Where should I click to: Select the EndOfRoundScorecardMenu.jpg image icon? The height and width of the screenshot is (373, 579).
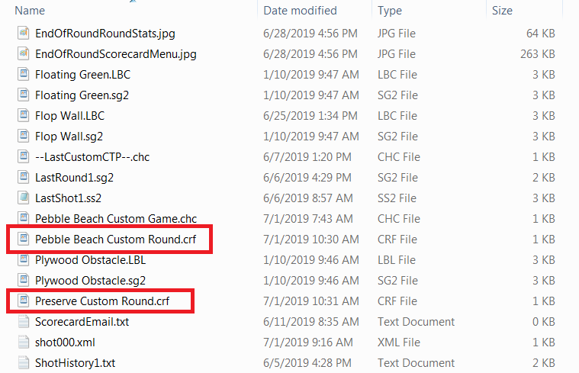[24, 54]
